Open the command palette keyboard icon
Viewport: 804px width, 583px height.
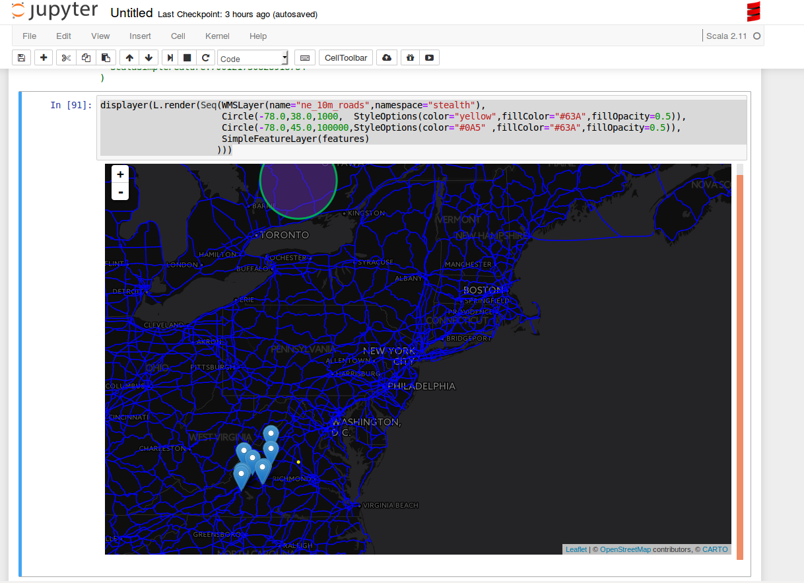304,57
